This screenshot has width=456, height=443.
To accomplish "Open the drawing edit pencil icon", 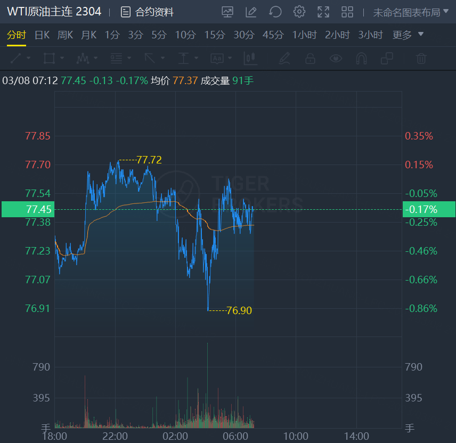I will coord(251,12).
